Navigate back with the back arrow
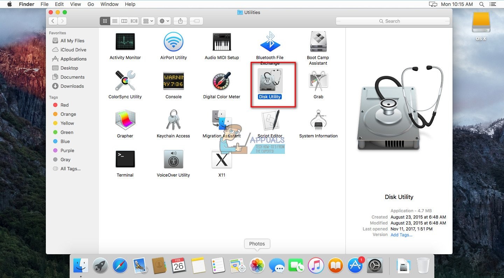This screenshot has width=504, height=278. pyautogui.click(x=53, y=21)
